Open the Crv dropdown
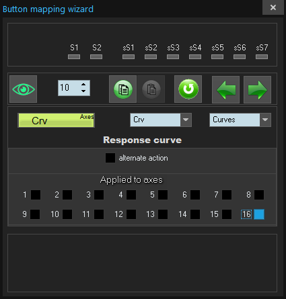 (186, 120)
